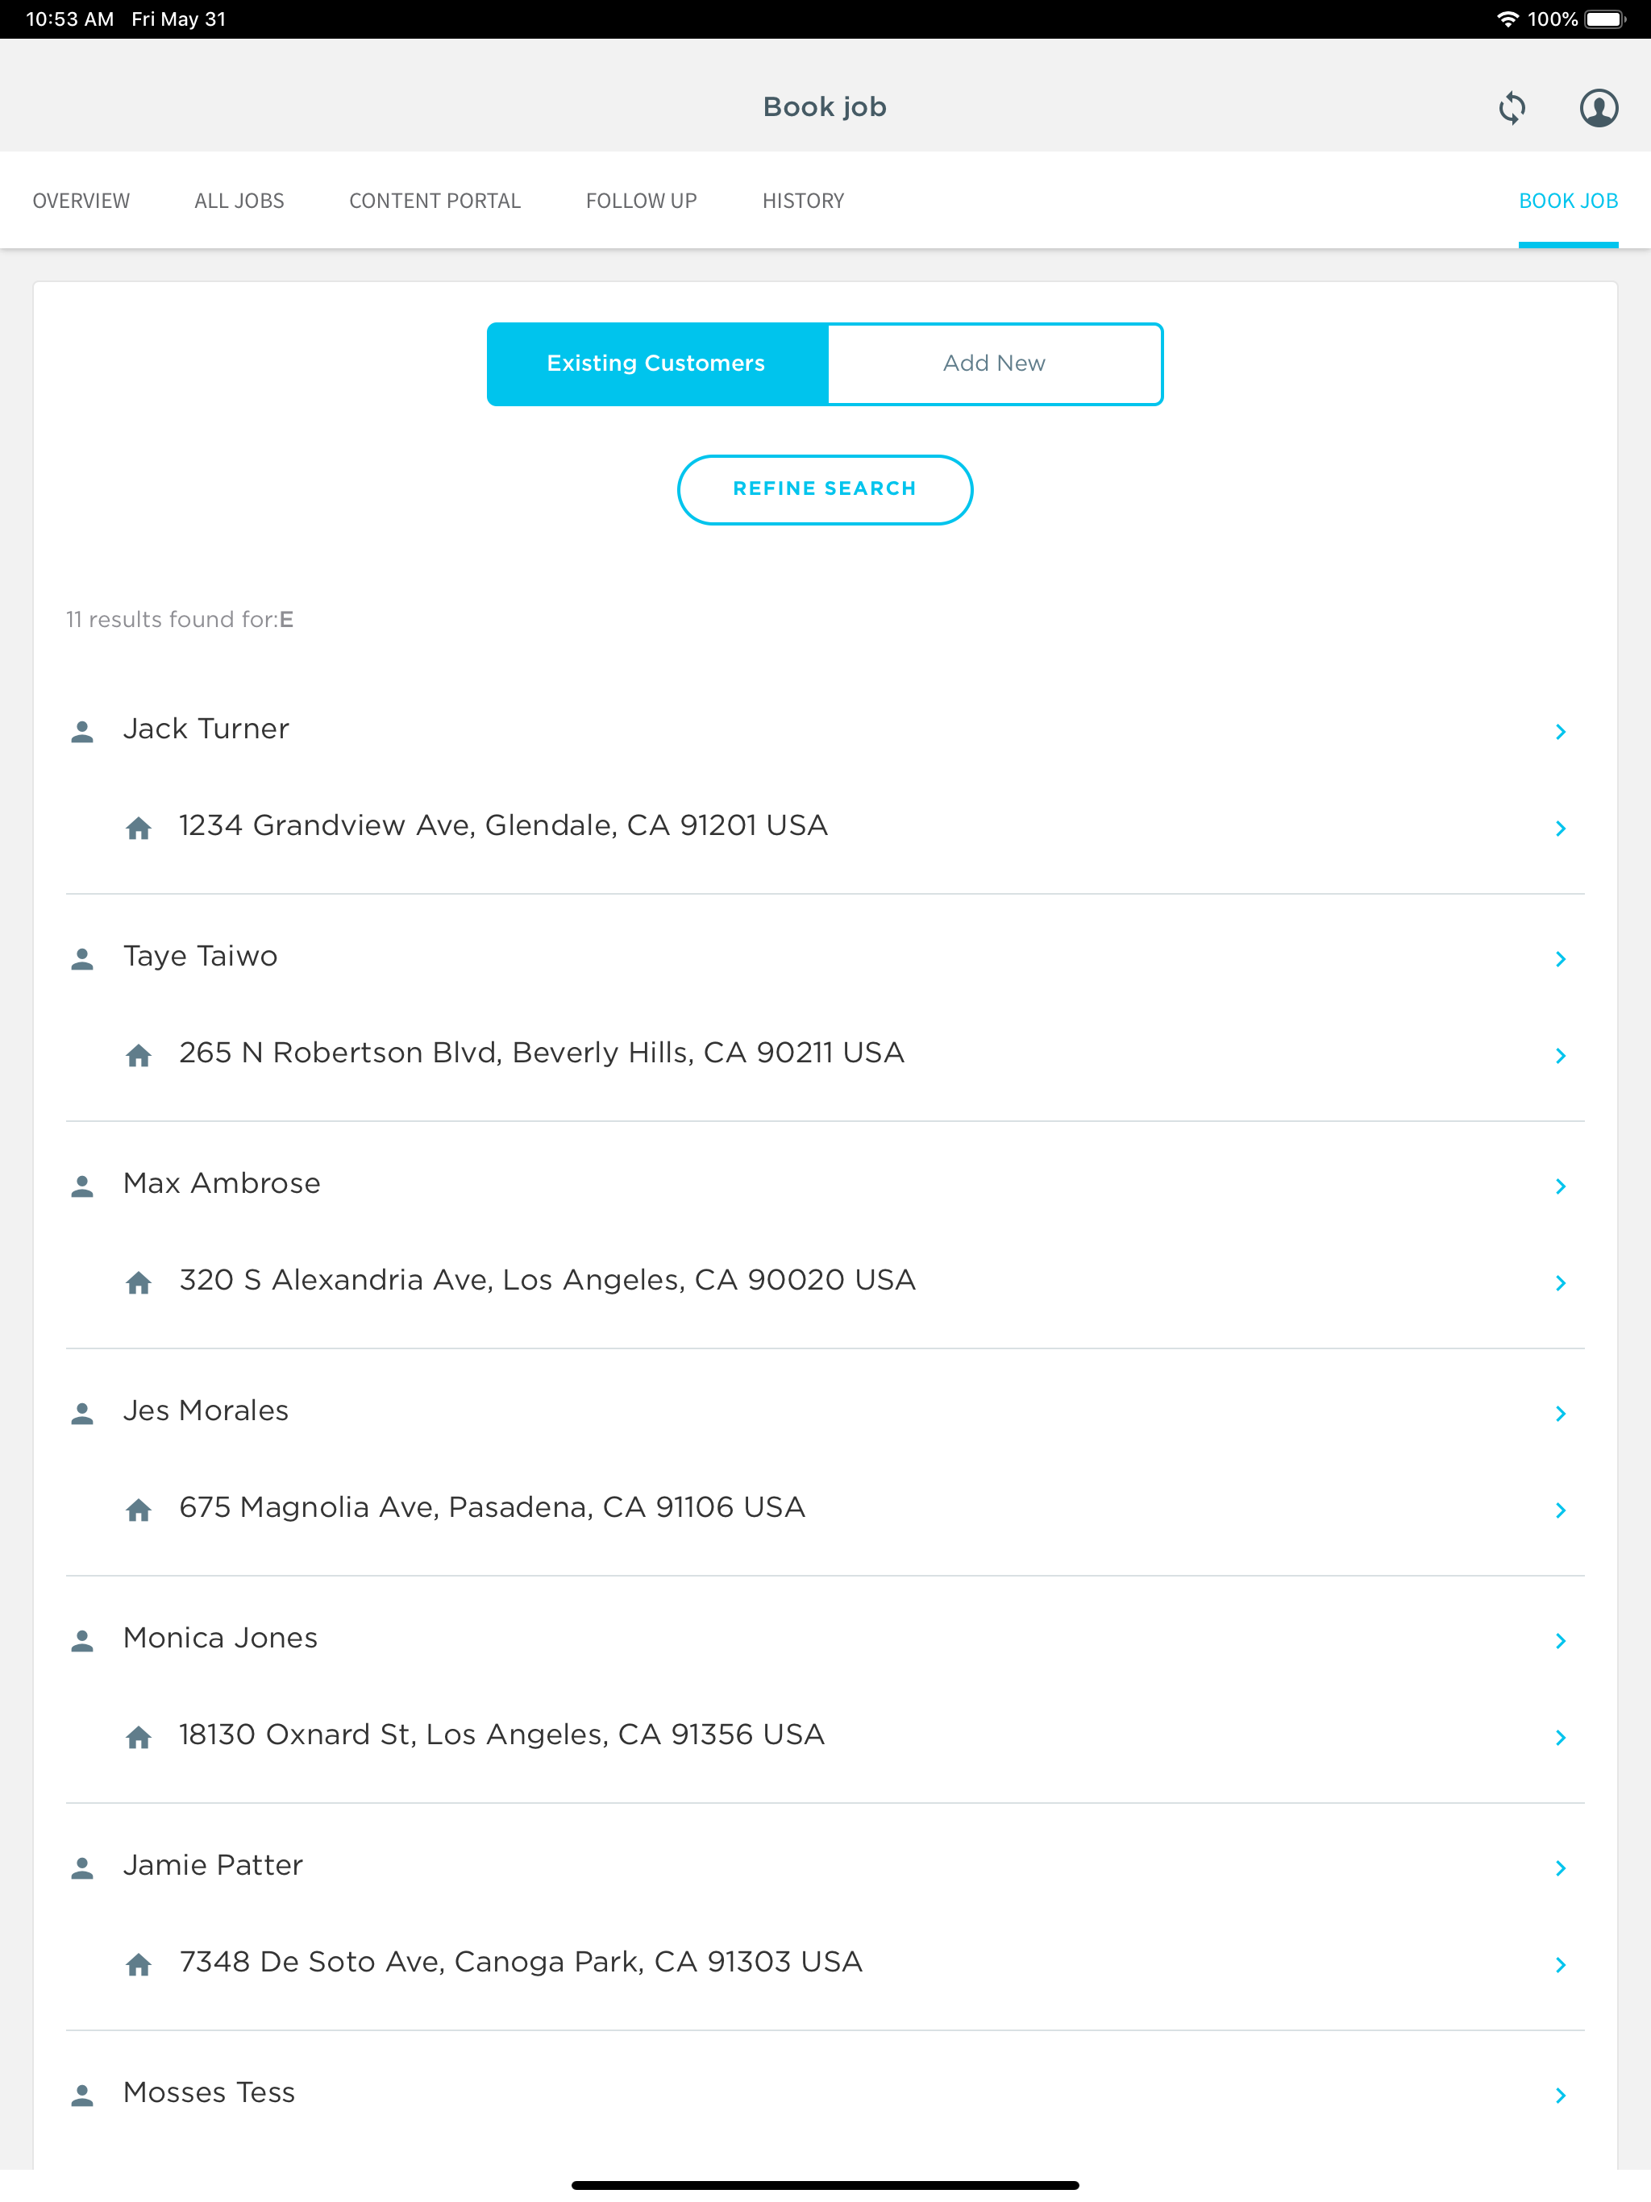This screenshot has height=2202, width=1651.
Task: Switch to the Add New customer toggle
Action: [995, 364]
